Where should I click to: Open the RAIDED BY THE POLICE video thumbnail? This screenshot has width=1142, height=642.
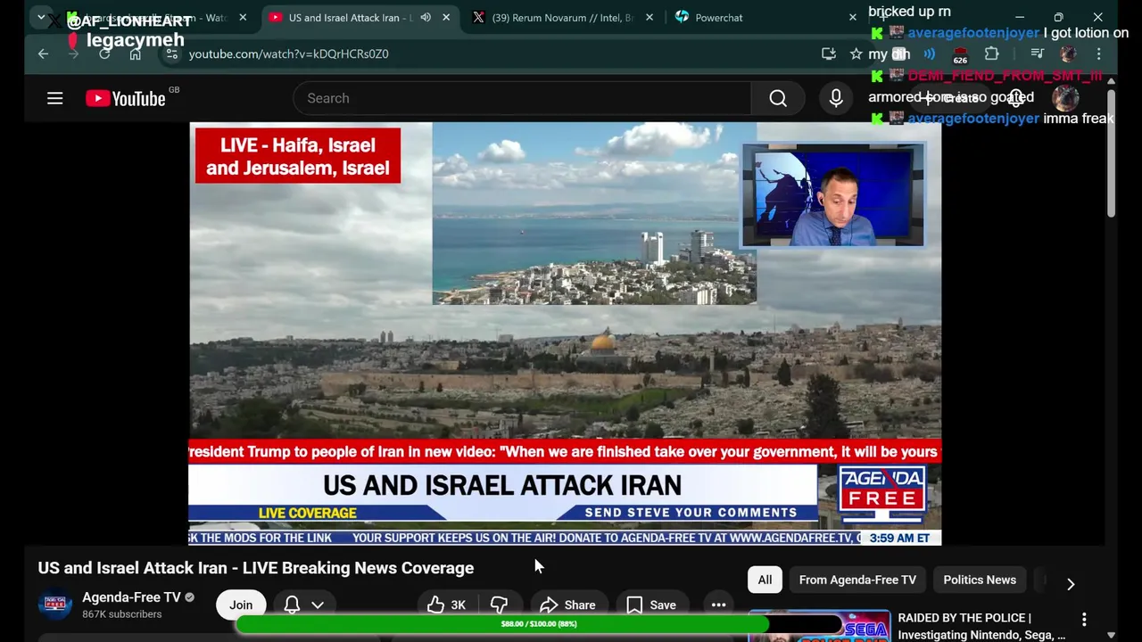819,626
